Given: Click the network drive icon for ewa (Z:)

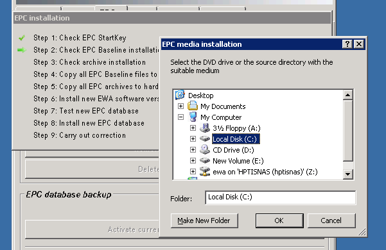Looking at the screenshot, I should (205, 171).
